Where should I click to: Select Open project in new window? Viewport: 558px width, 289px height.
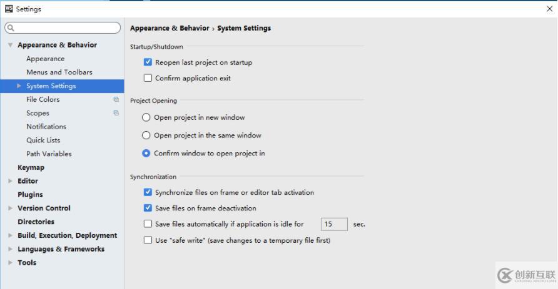(x=146, y=117)
